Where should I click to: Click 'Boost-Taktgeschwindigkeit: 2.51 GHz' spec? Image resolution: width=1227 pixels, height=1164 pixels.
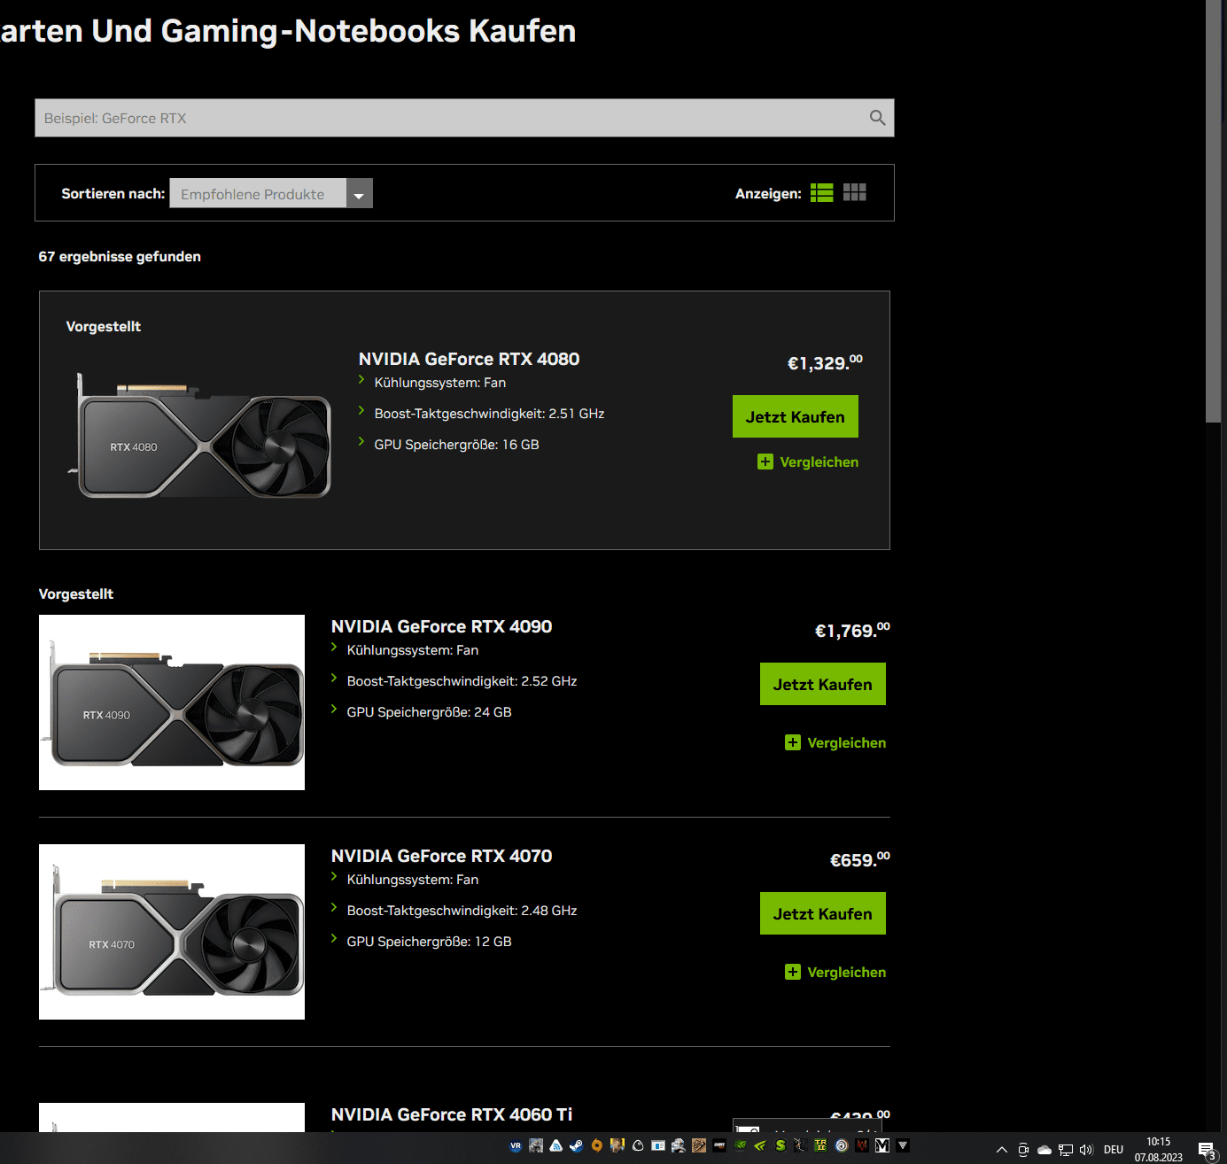489,414
